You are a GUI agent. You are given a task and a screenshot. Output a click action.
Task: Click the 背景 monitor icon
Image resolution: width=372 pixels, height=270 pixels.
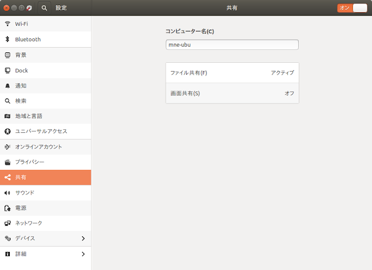tap(8, 55)
